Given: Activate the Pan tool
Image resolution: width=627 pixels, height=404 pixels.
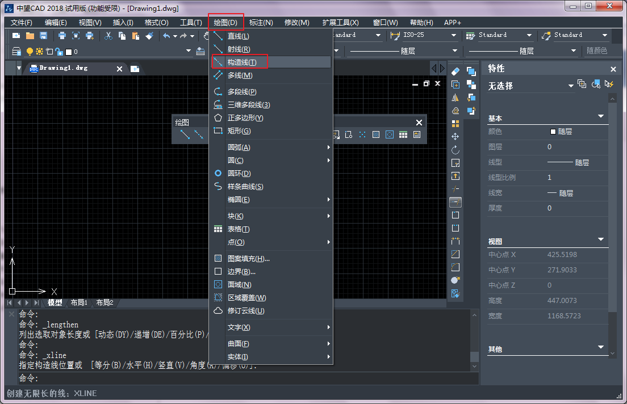Looking at the screenshot, I should pos(206,35).
